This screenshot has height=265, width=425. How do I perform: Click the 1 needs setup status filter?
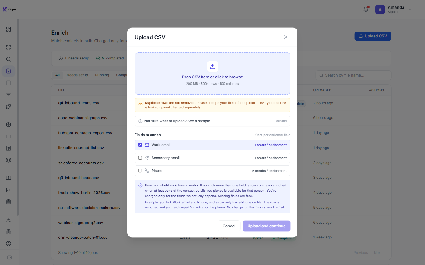pyautogui.click(x=74, y=58)
